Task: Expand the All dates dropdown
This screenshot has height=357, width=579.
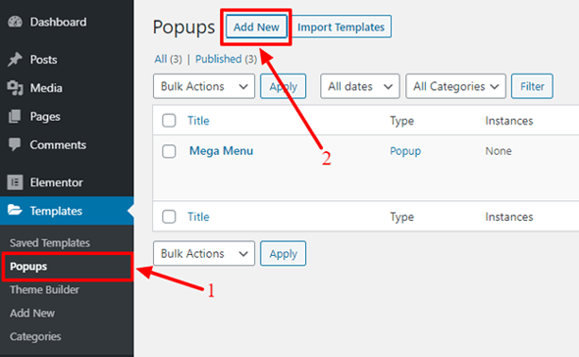Action: [360, 86]
